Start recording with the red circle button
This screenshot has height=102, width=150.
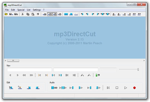coord(134,88)
